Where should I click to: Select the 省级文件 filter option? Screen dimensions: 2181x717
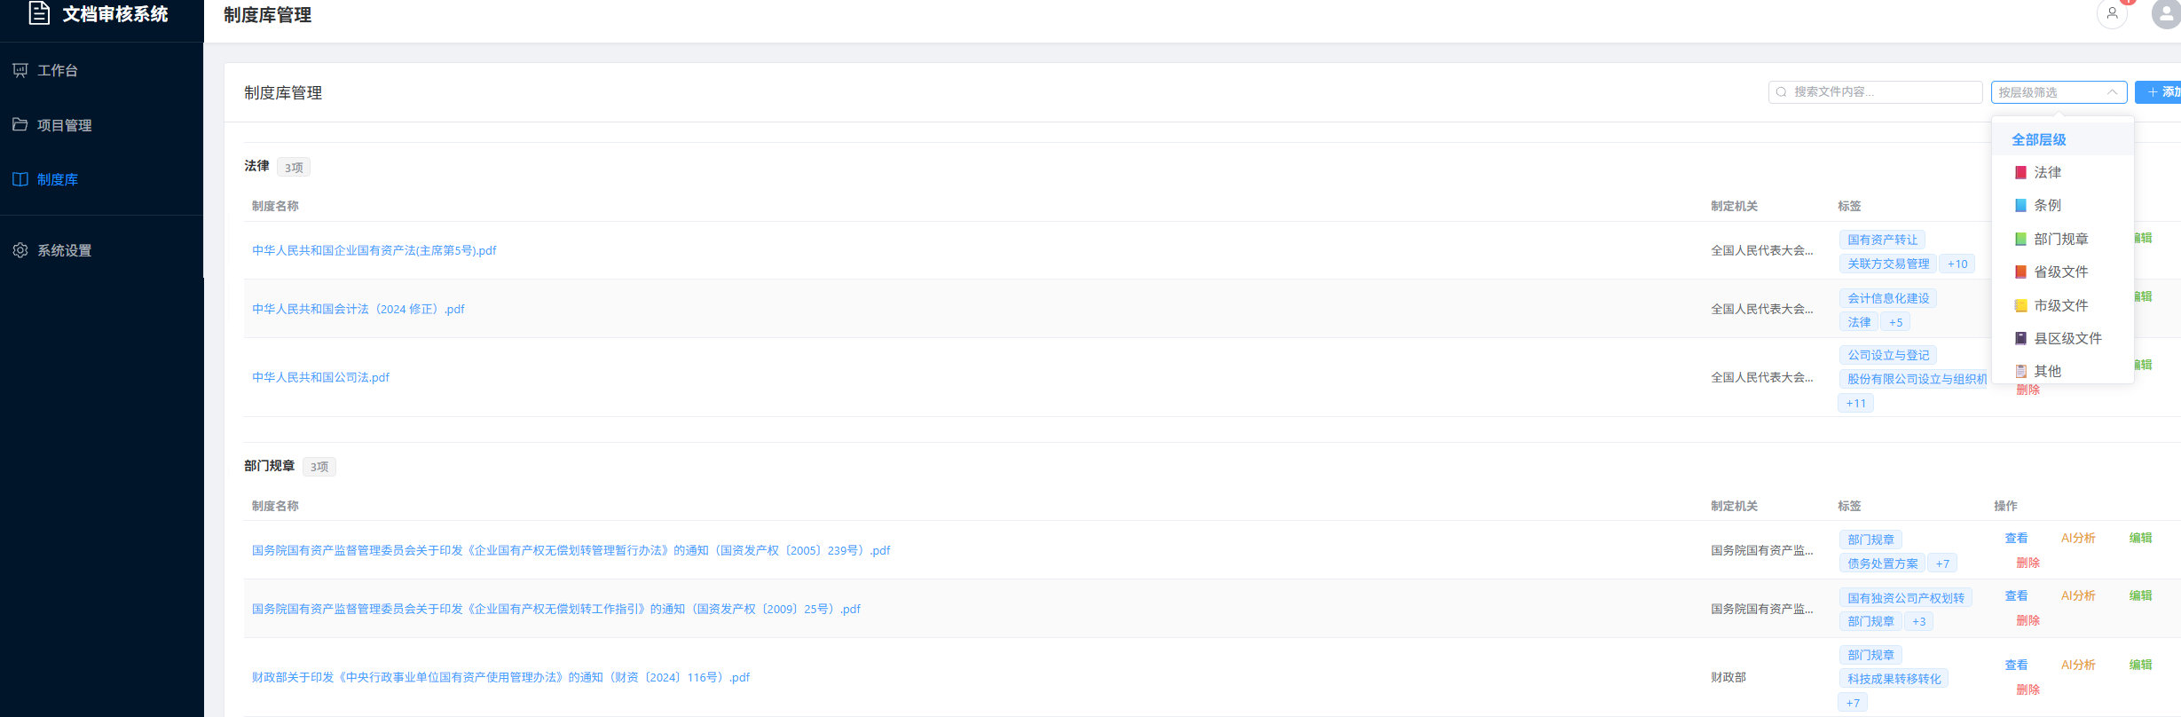click(2060, 272)
